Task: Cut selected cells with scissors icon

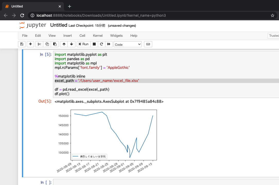Action: click(39, 44)
